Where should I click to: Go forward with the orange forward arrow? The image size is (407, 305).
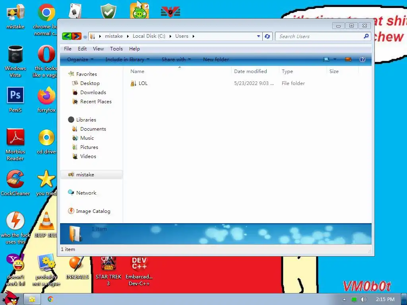point(77,36)
